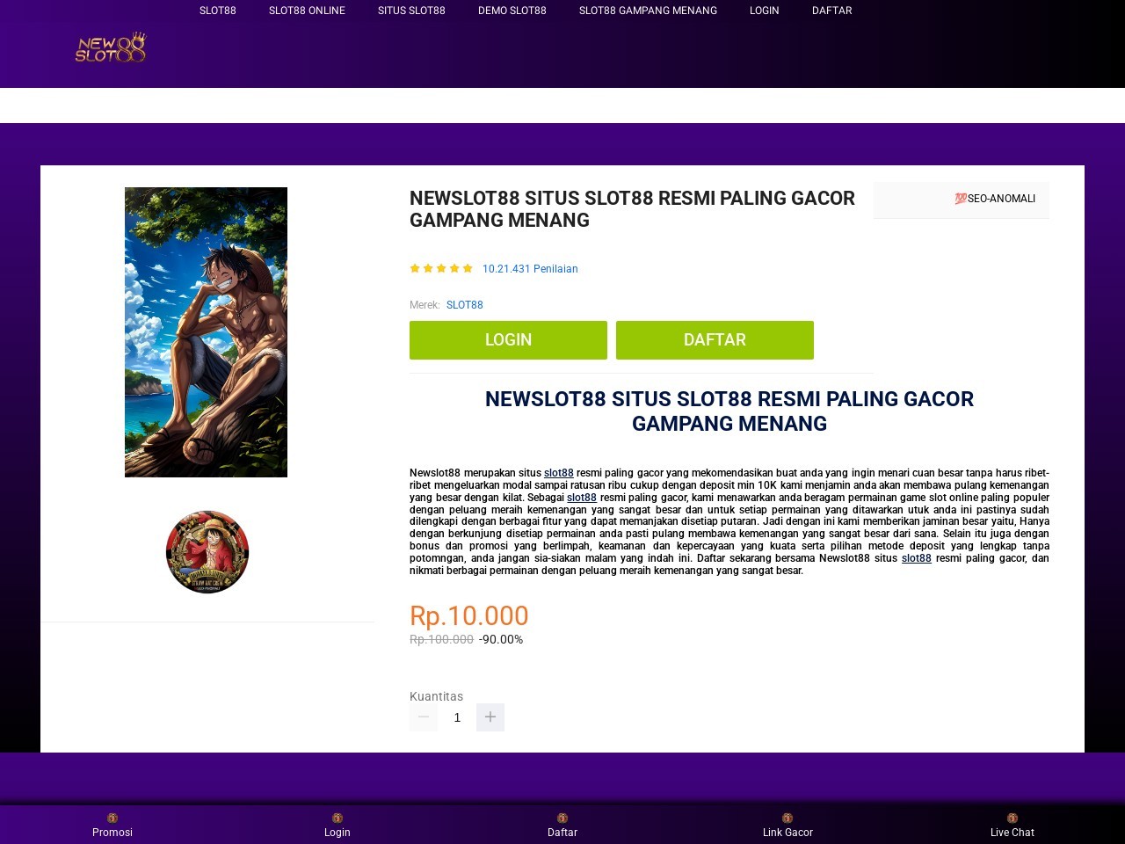Viewport: 1125px width, 844px height.
Task: Click the Kuantitas label
Action: click(x=436, y=696)
